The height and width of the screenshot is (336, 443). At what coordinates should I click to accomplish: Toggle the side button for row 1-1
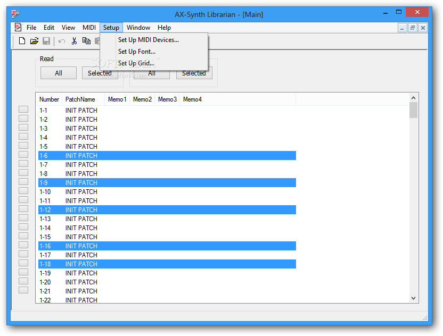coord(23,109)
